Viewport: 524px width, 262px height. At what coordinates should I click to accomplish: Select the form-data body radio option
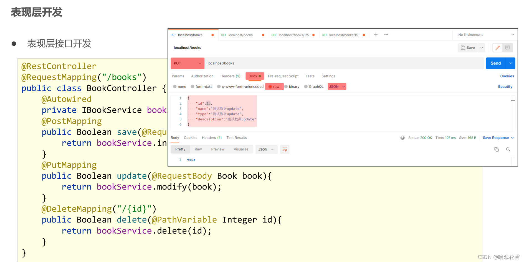[x=202, y=87]
